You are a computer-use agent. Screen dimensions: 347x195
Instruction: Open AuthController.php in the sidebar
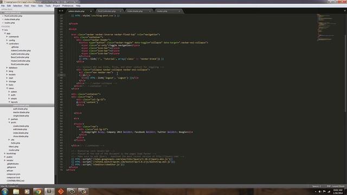20,54
